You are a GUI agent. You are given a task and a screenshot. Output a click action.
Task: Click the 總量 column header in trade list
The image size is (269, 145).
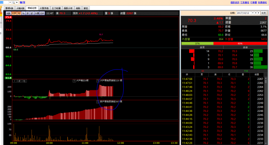tap(257, 75)
